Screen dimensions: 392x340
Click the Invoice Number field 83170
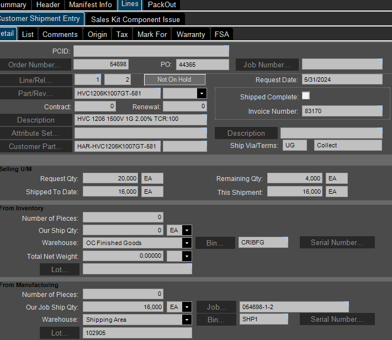[x=342, y=111]
